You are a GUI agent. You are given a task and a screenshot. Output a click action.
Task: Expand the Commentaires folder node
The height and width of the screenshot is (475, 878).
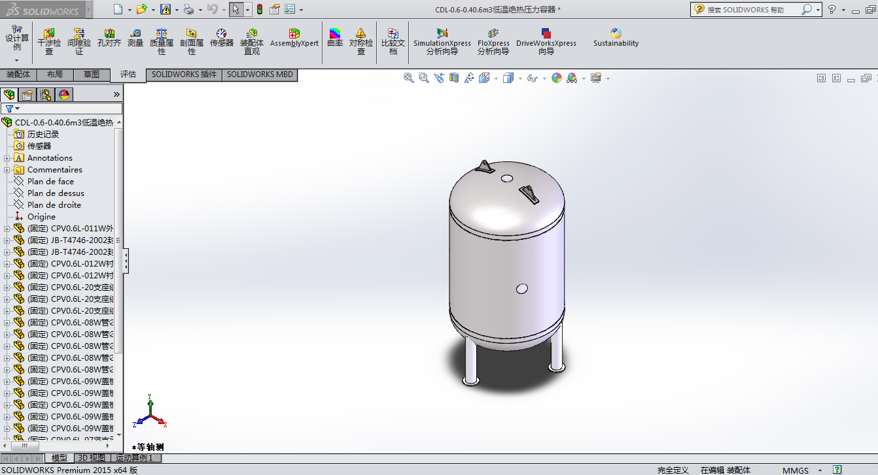tap(7, 170)
